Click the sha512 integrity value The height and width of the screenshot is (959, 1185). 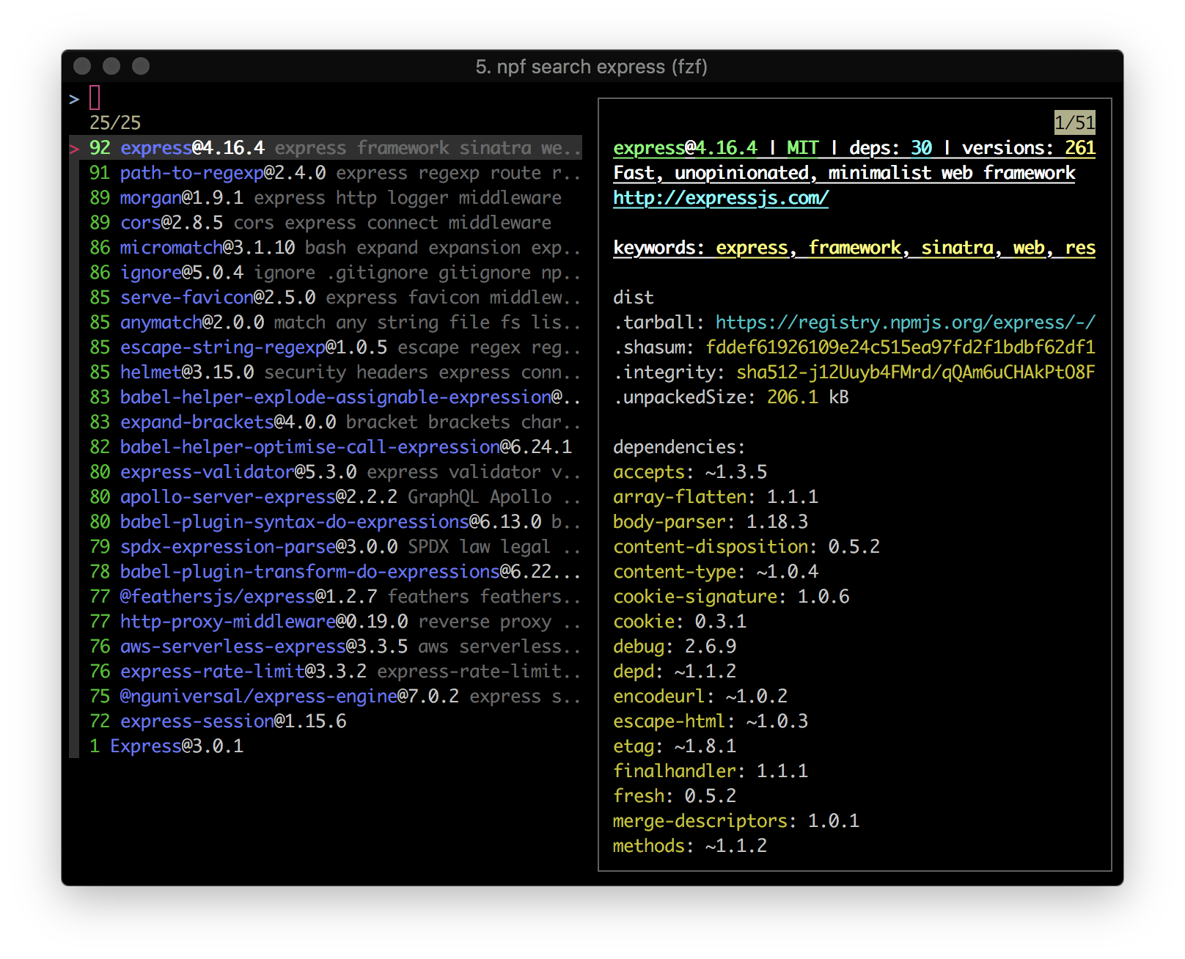pos(916,372)
